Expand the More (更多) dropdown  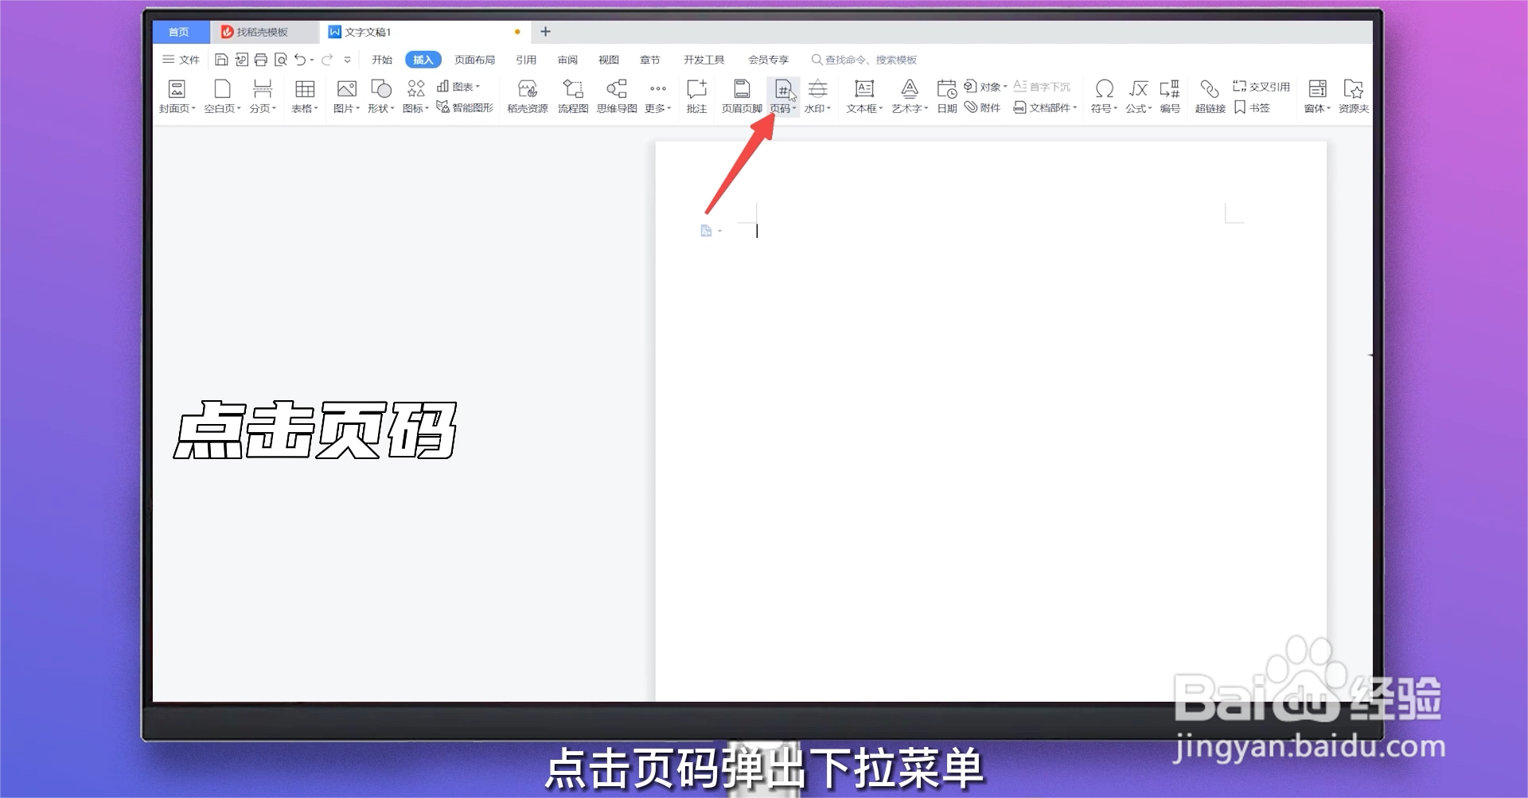point(657,96)
